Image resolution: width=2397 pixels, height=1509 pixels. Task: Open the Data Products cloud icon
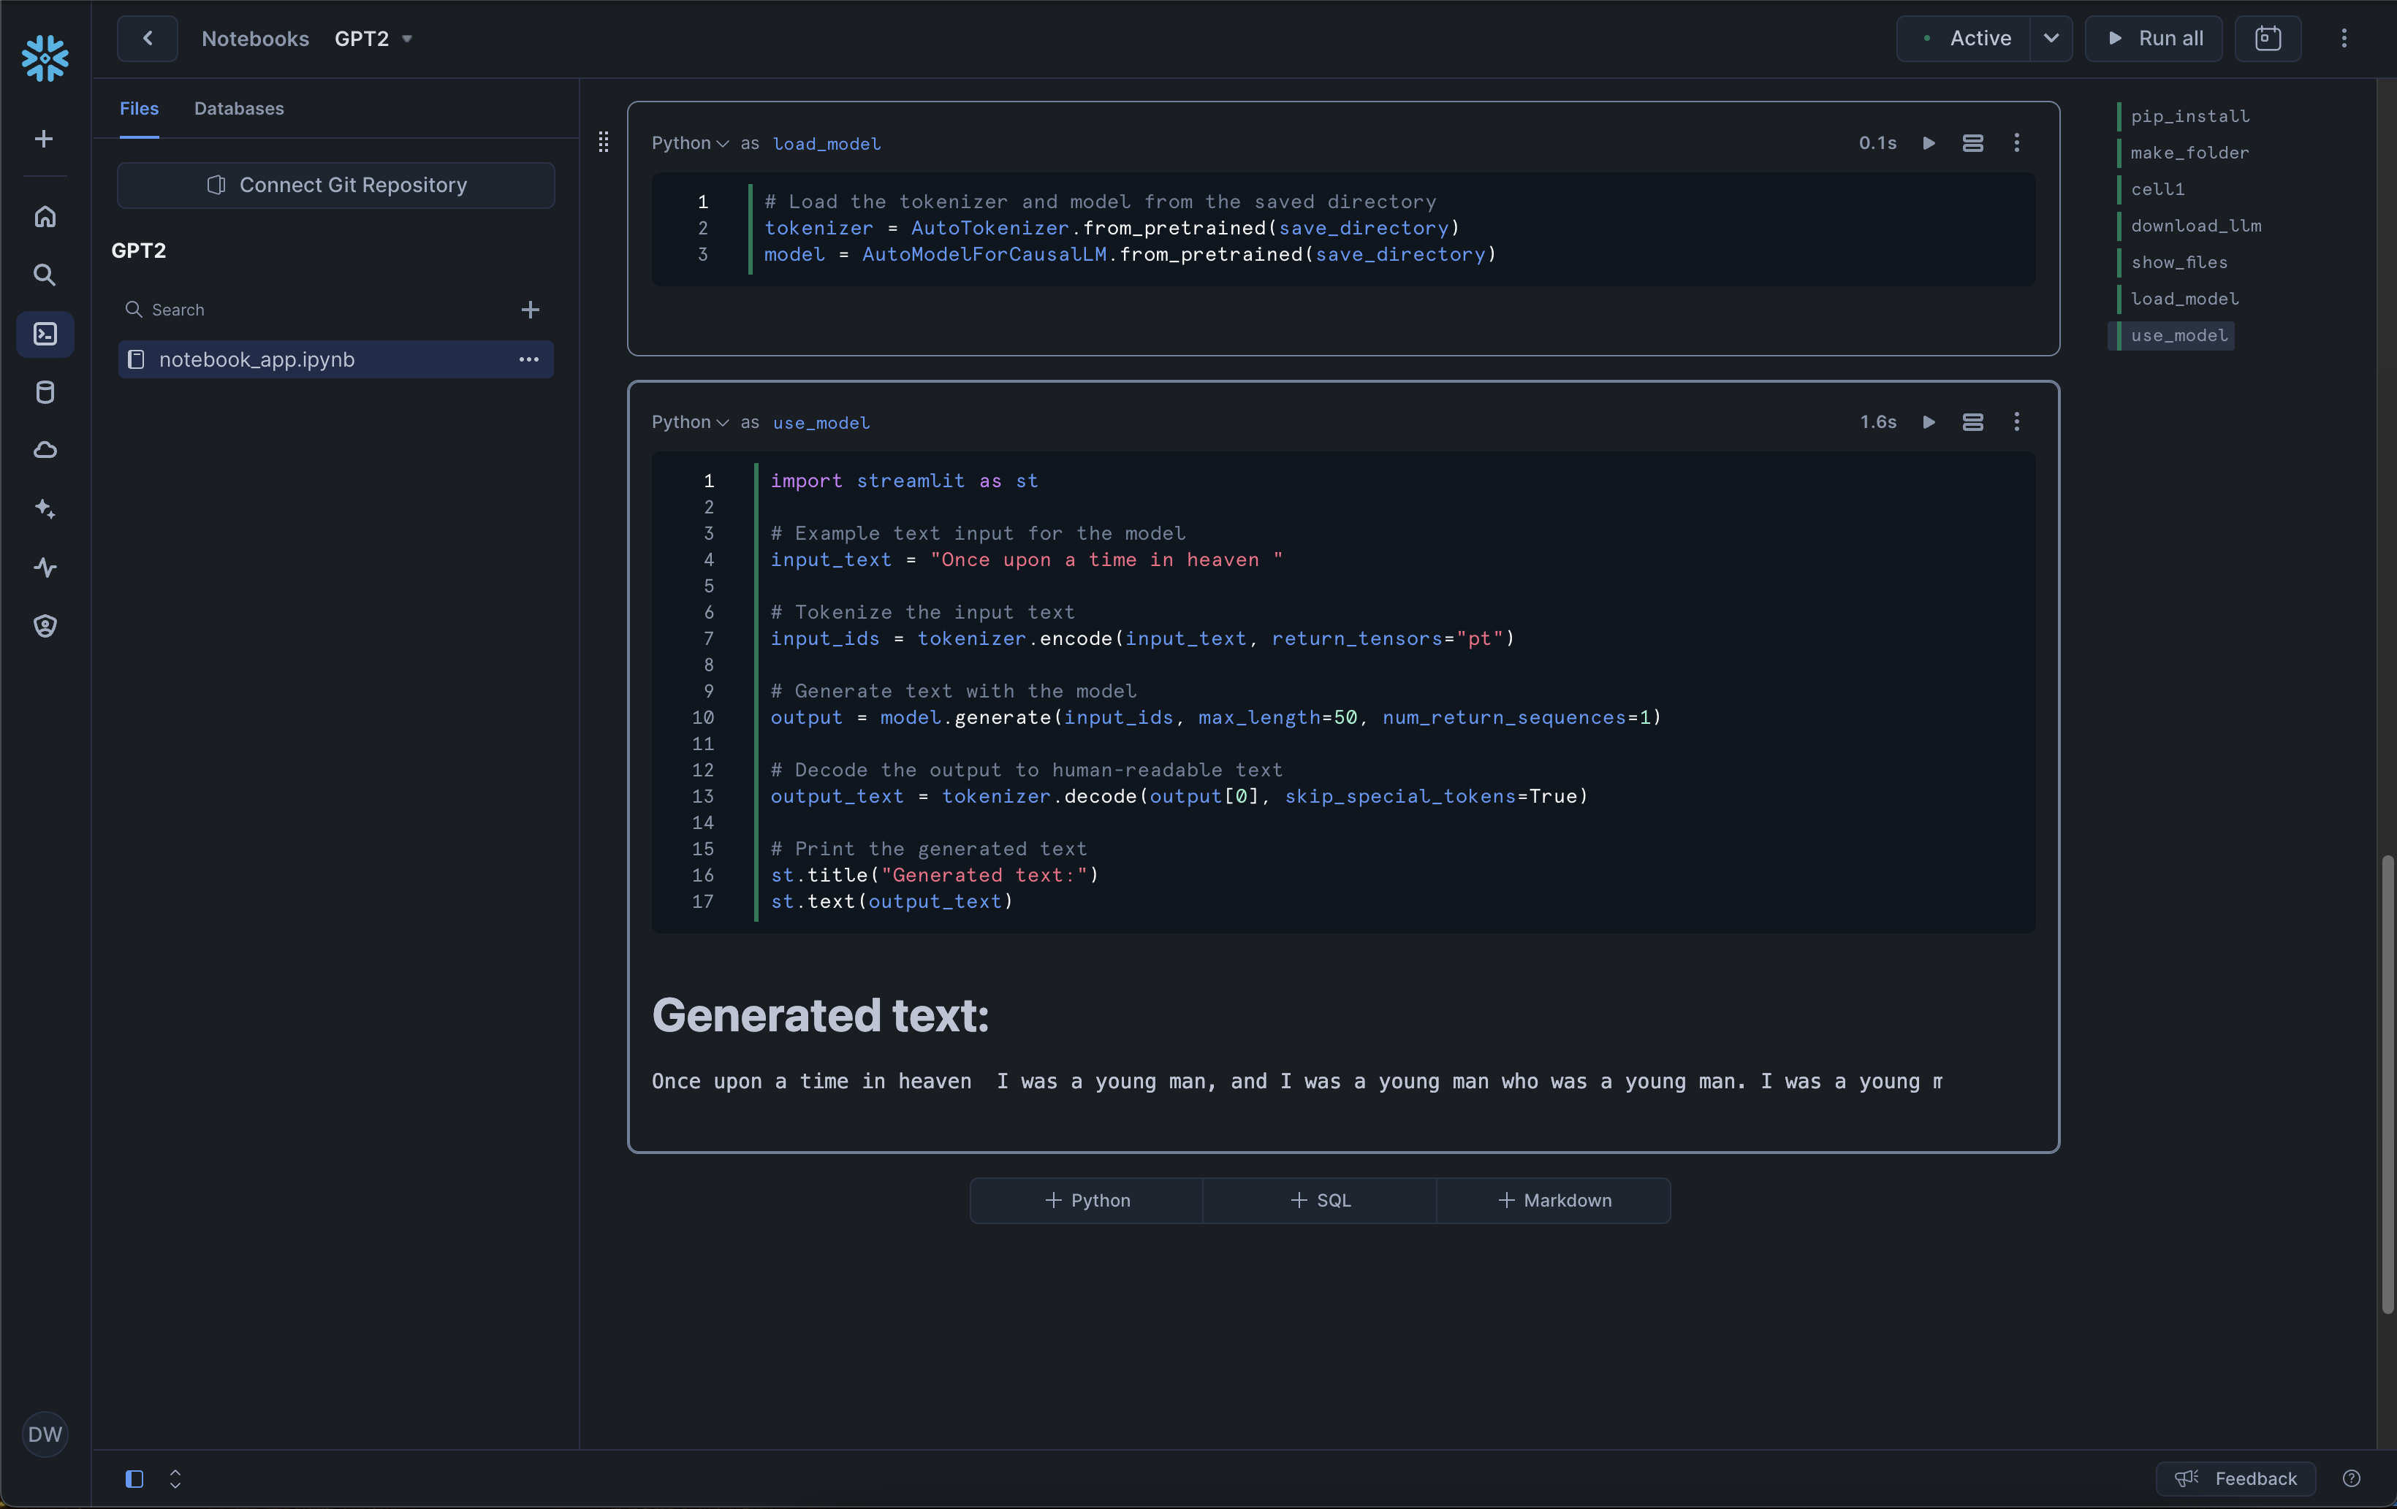pos(45,451)
